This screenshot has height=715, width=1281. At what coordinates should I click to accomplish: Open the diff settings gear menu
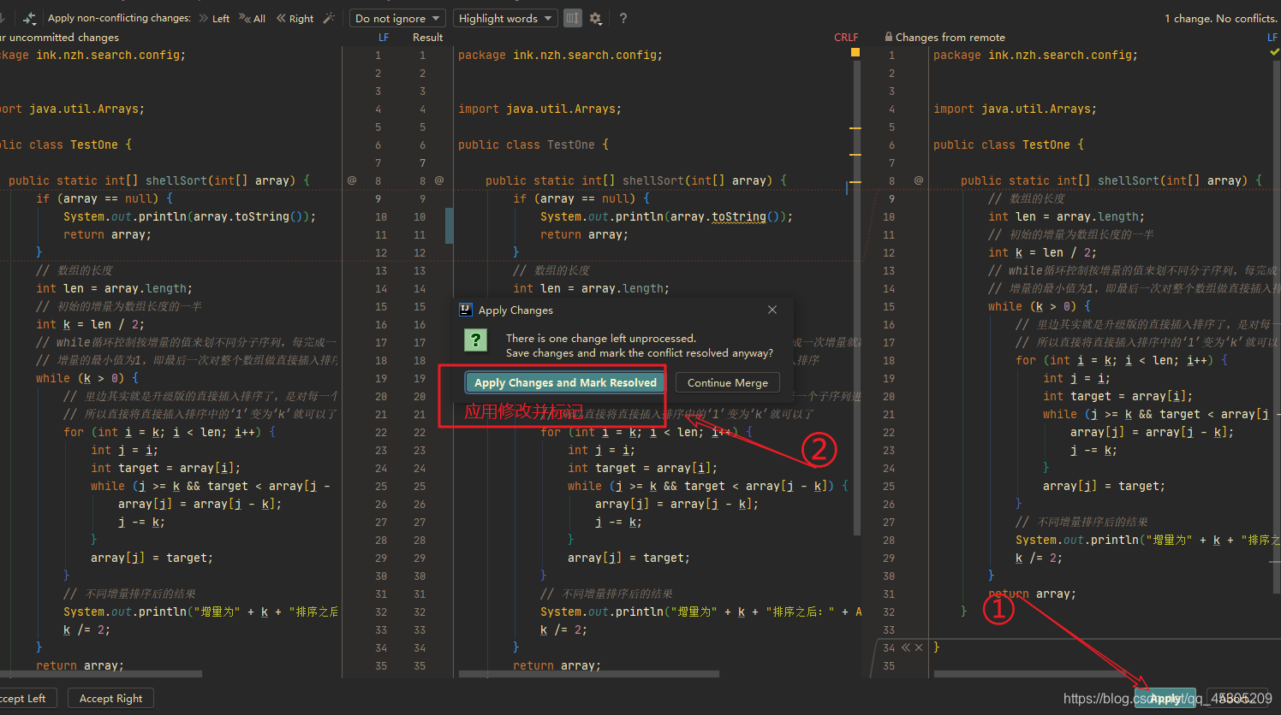coord(595,18)
